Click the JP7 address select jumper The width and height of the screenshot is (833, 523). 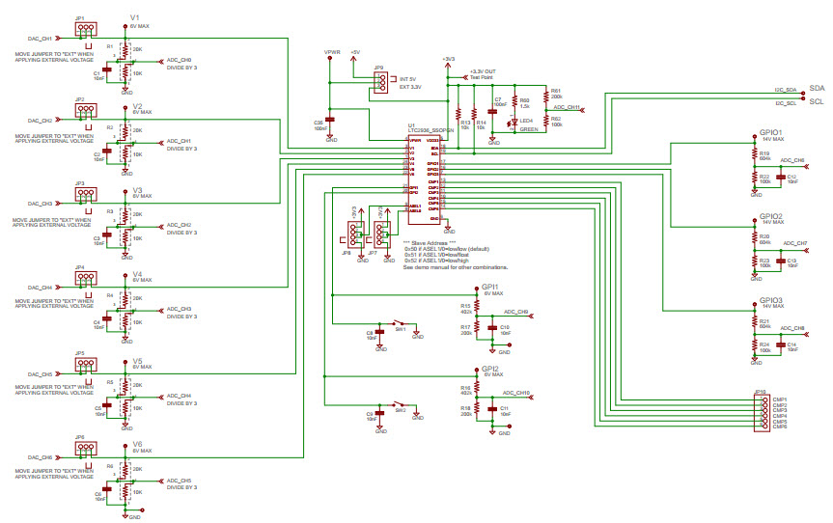pyautogui.click(x=382, y=234)
